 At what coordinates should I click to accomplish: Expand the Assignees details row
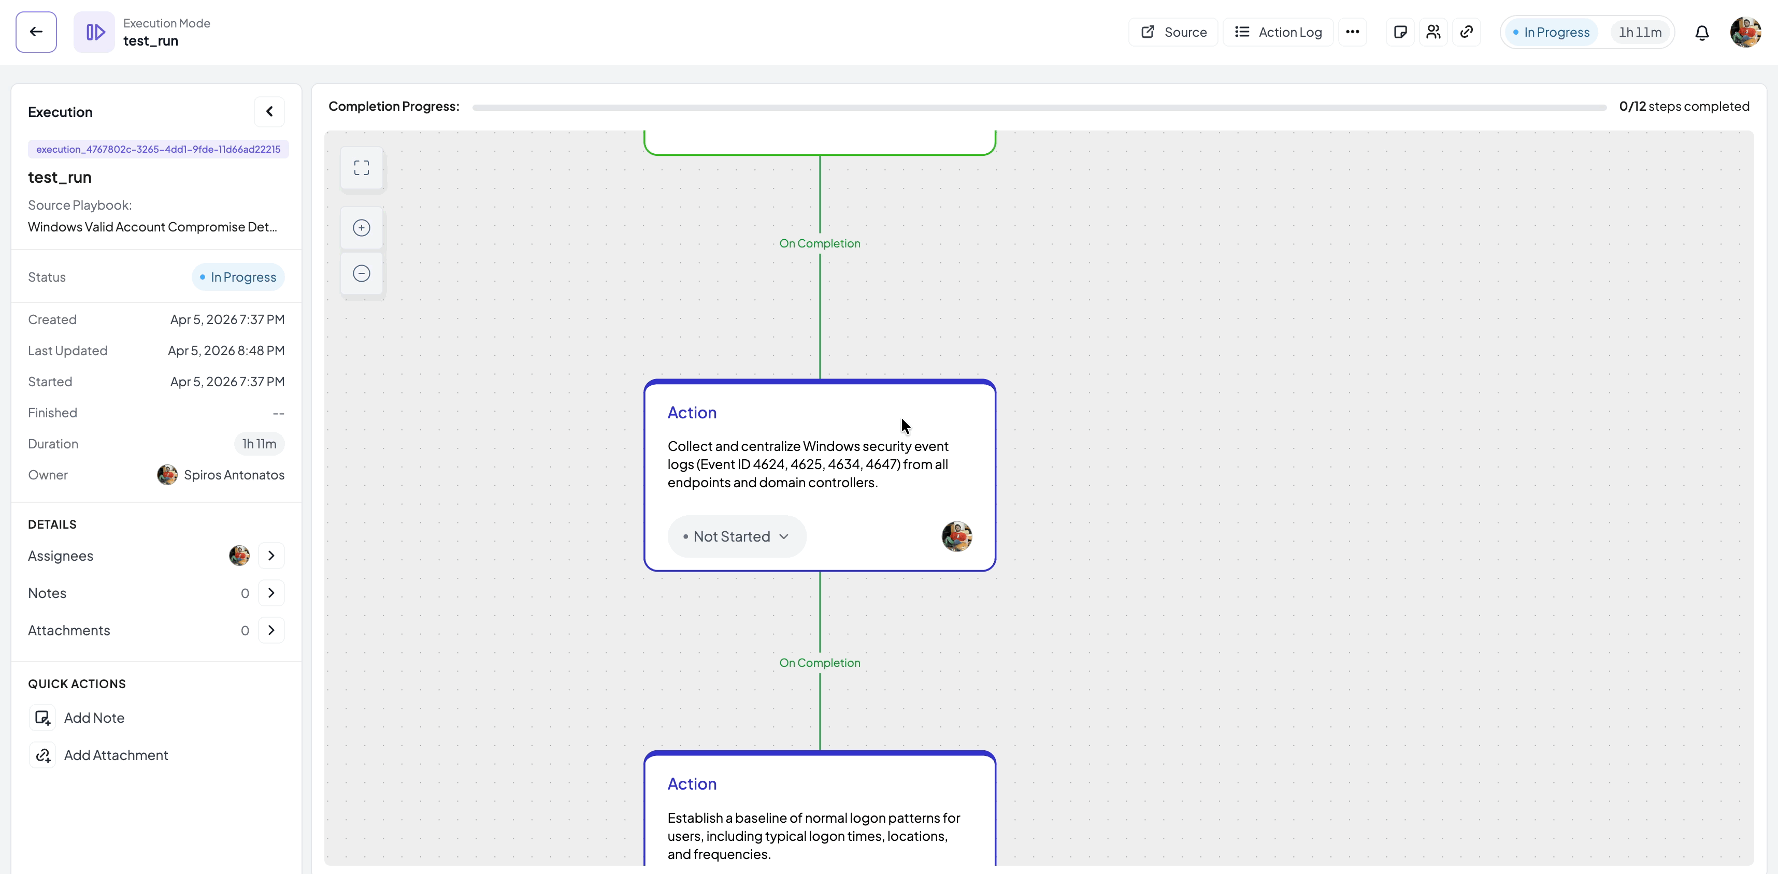coord(270,555)
